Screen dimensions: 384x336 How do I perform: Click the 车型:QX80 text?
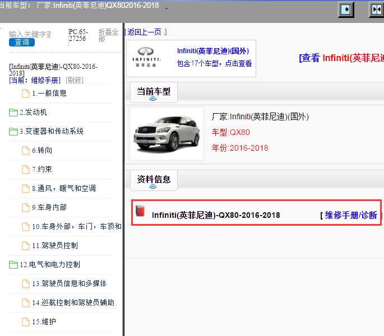click(x=231, y=132)
